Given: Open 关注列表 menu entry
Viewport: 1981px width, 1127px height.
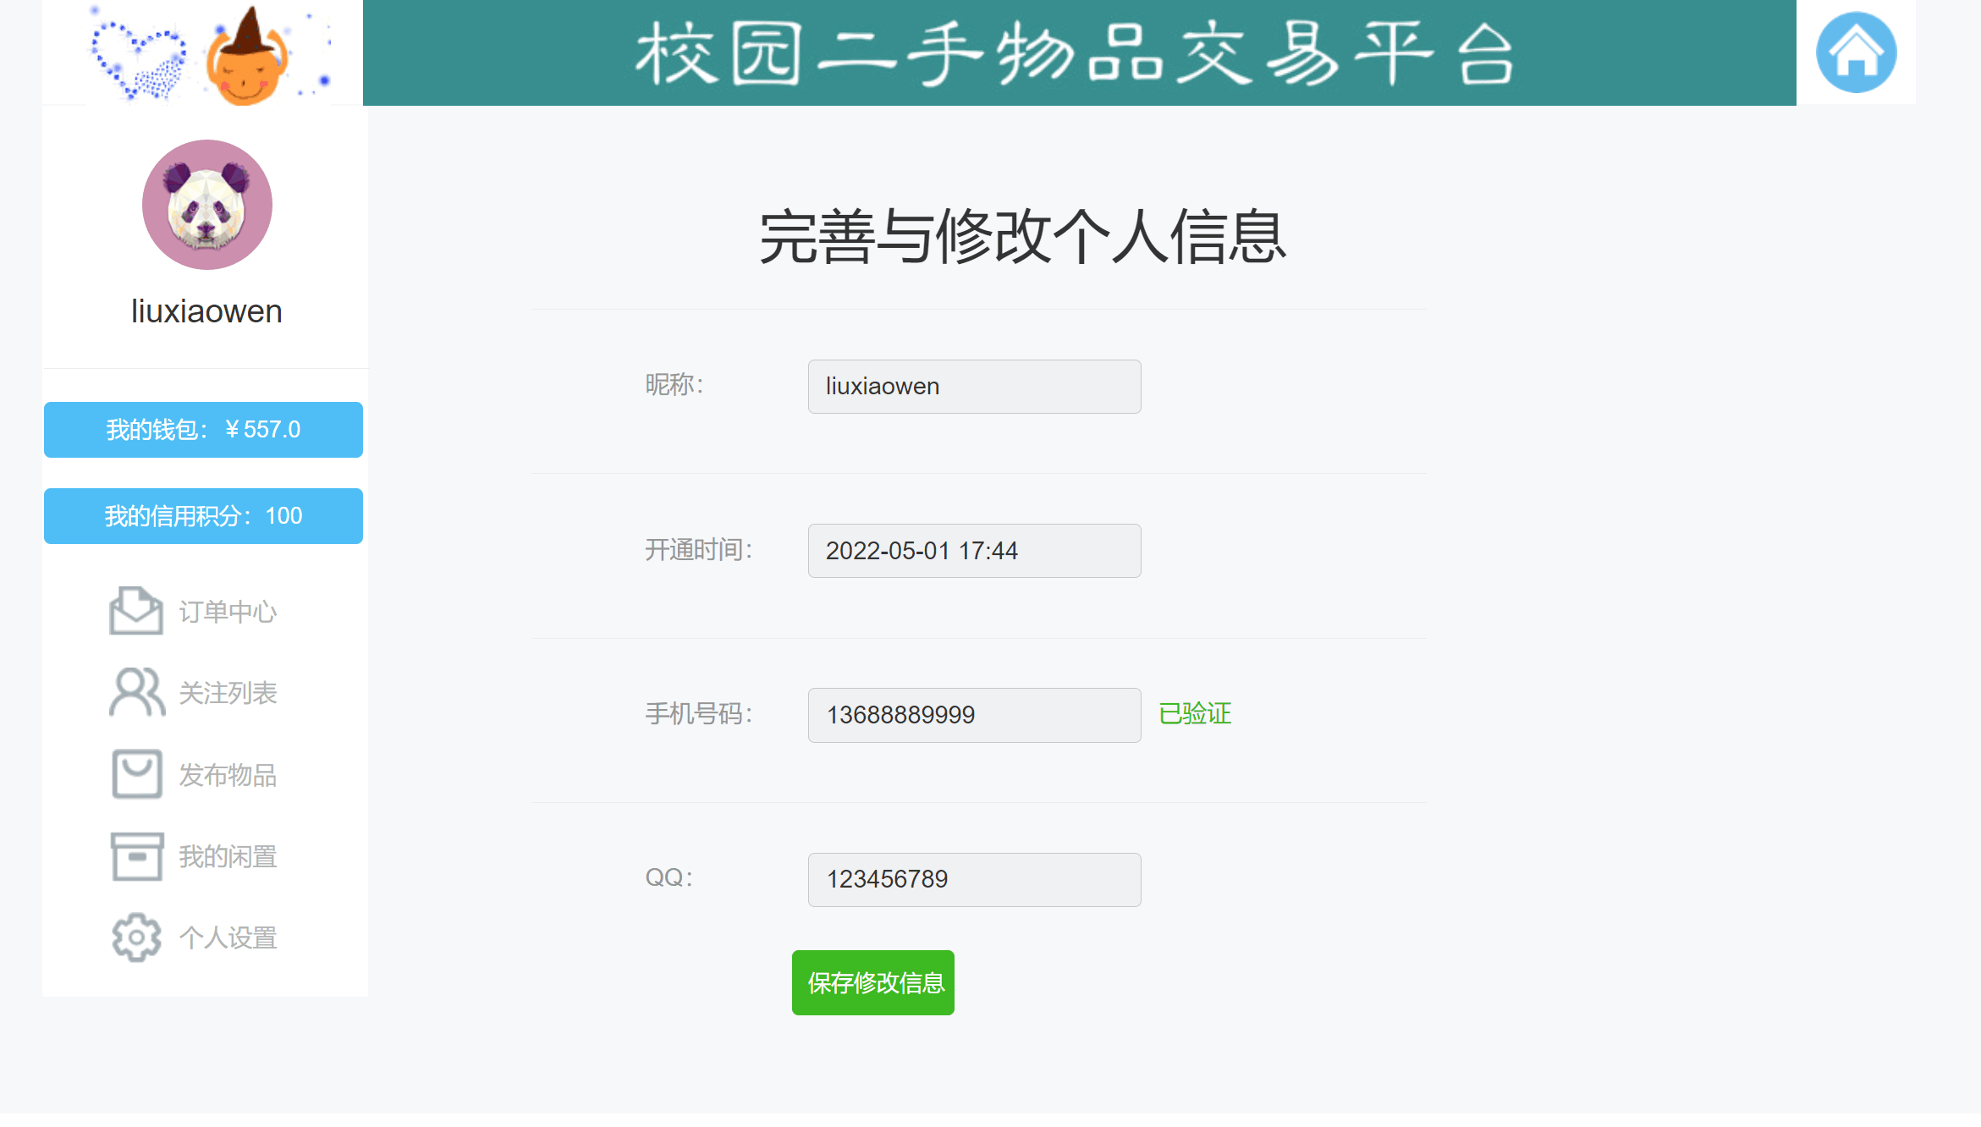Looking at the screenshot, I should pyautogui.click(x=228, y=693).
